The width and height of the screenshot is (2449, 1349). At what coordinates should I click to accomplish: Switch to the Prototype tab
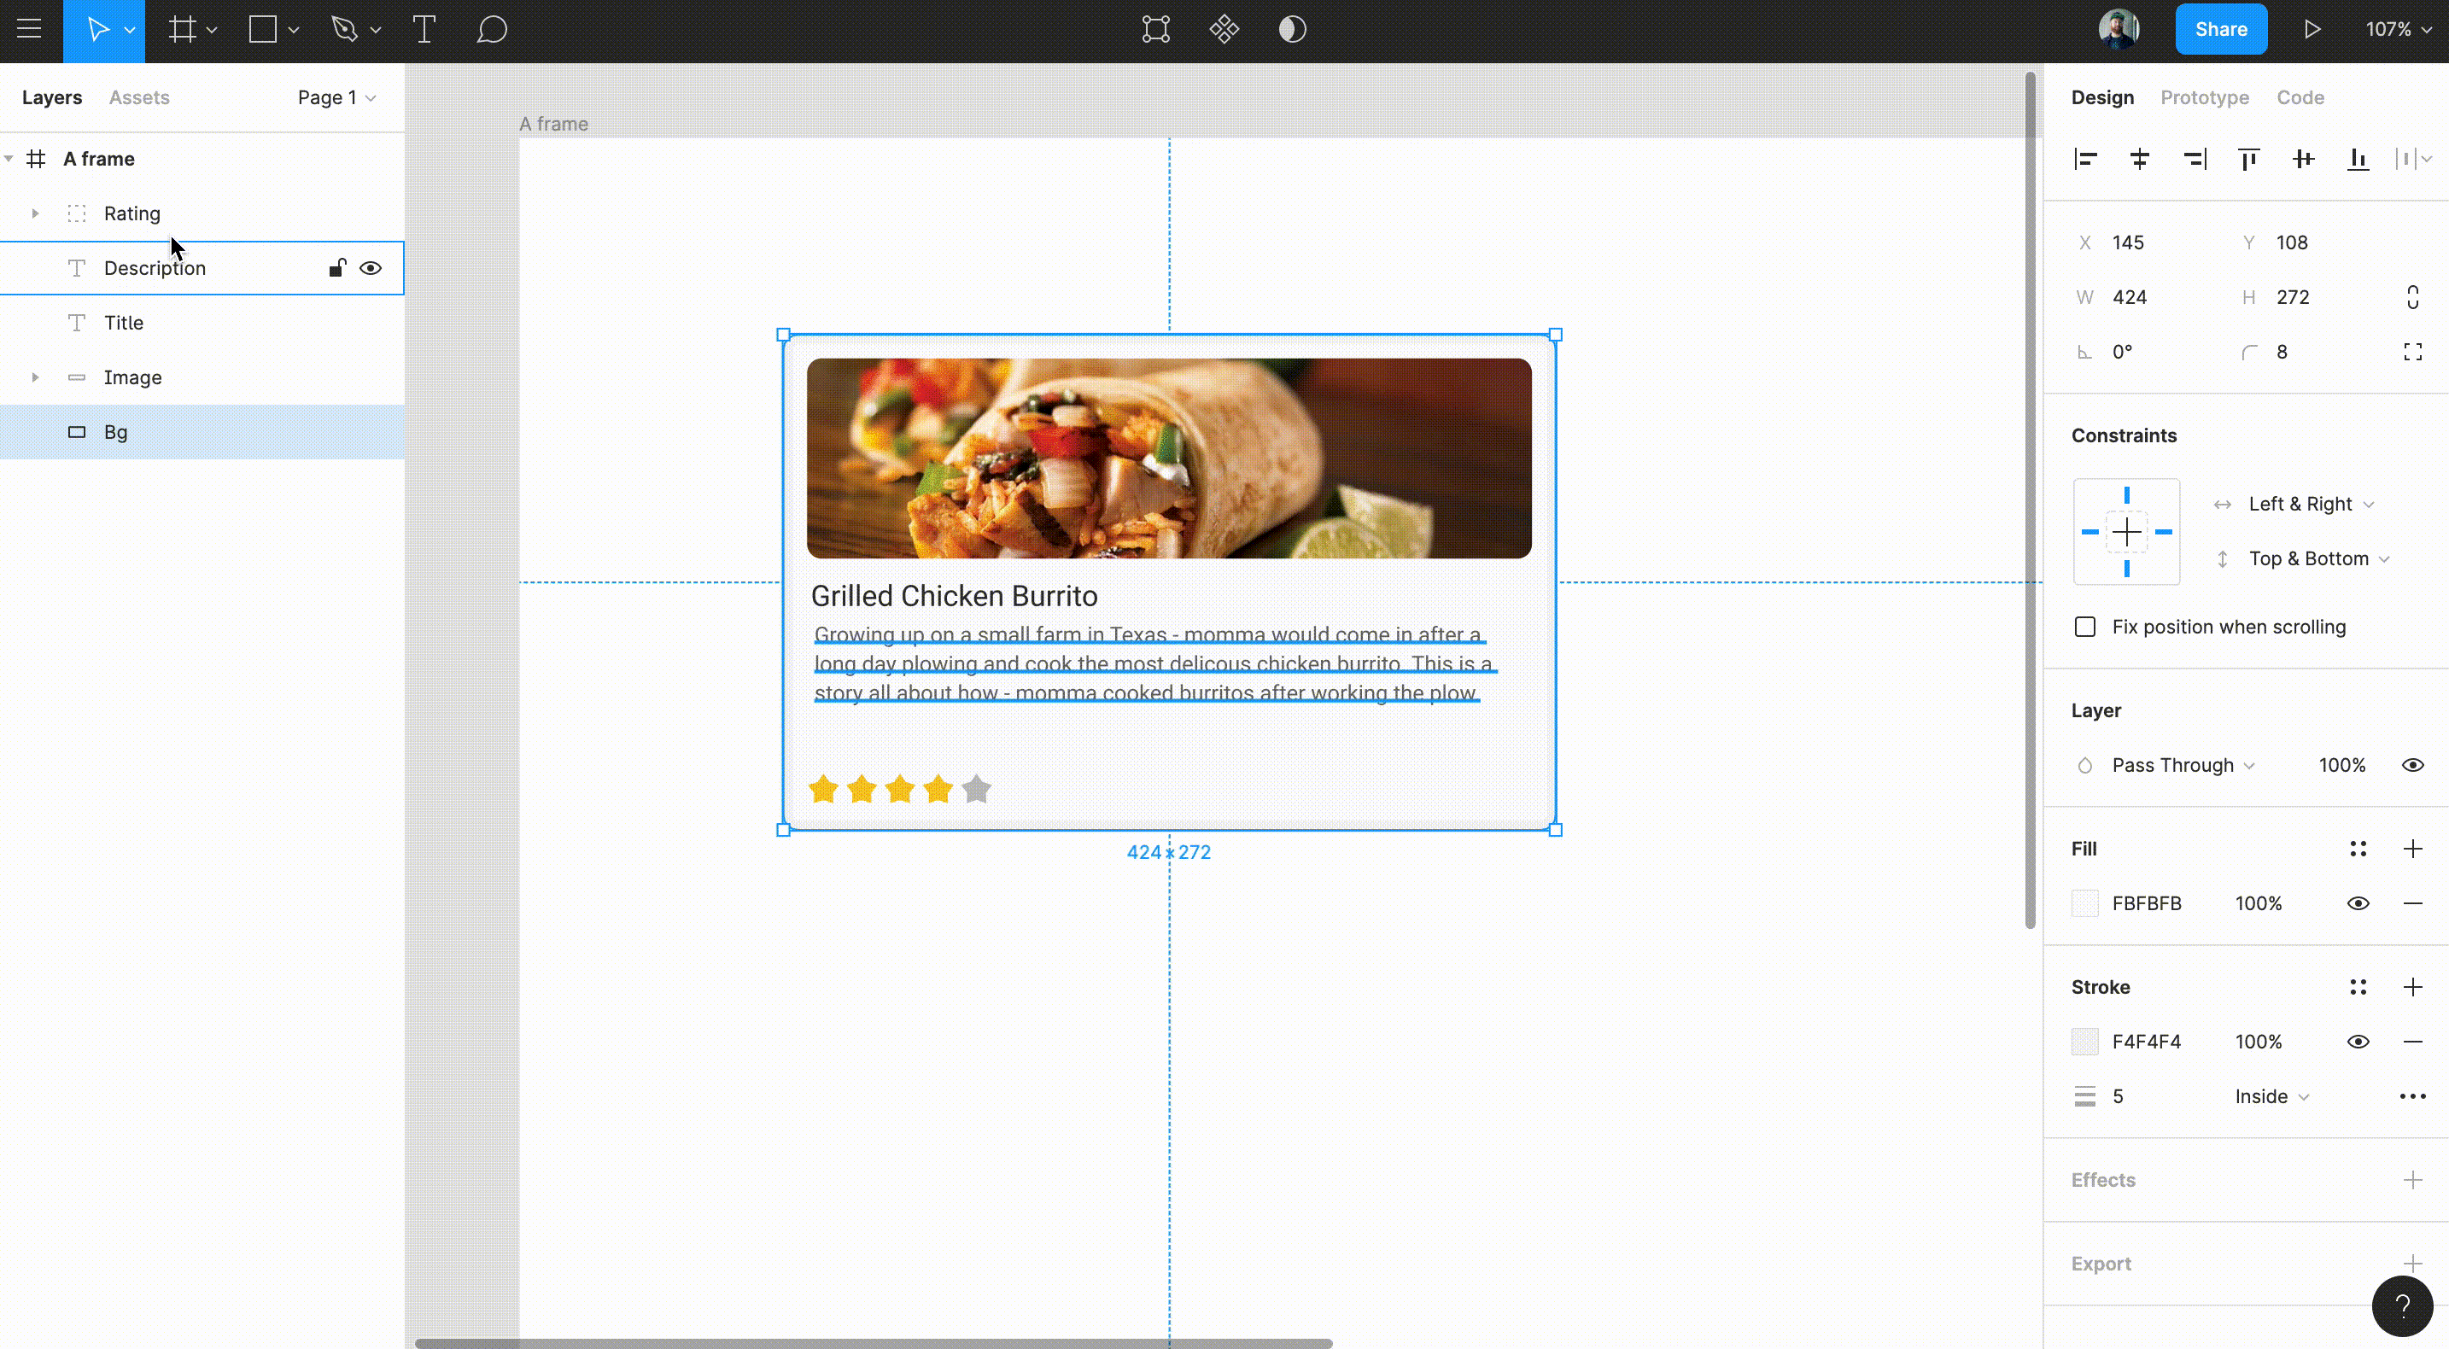tap(2204, 97)
